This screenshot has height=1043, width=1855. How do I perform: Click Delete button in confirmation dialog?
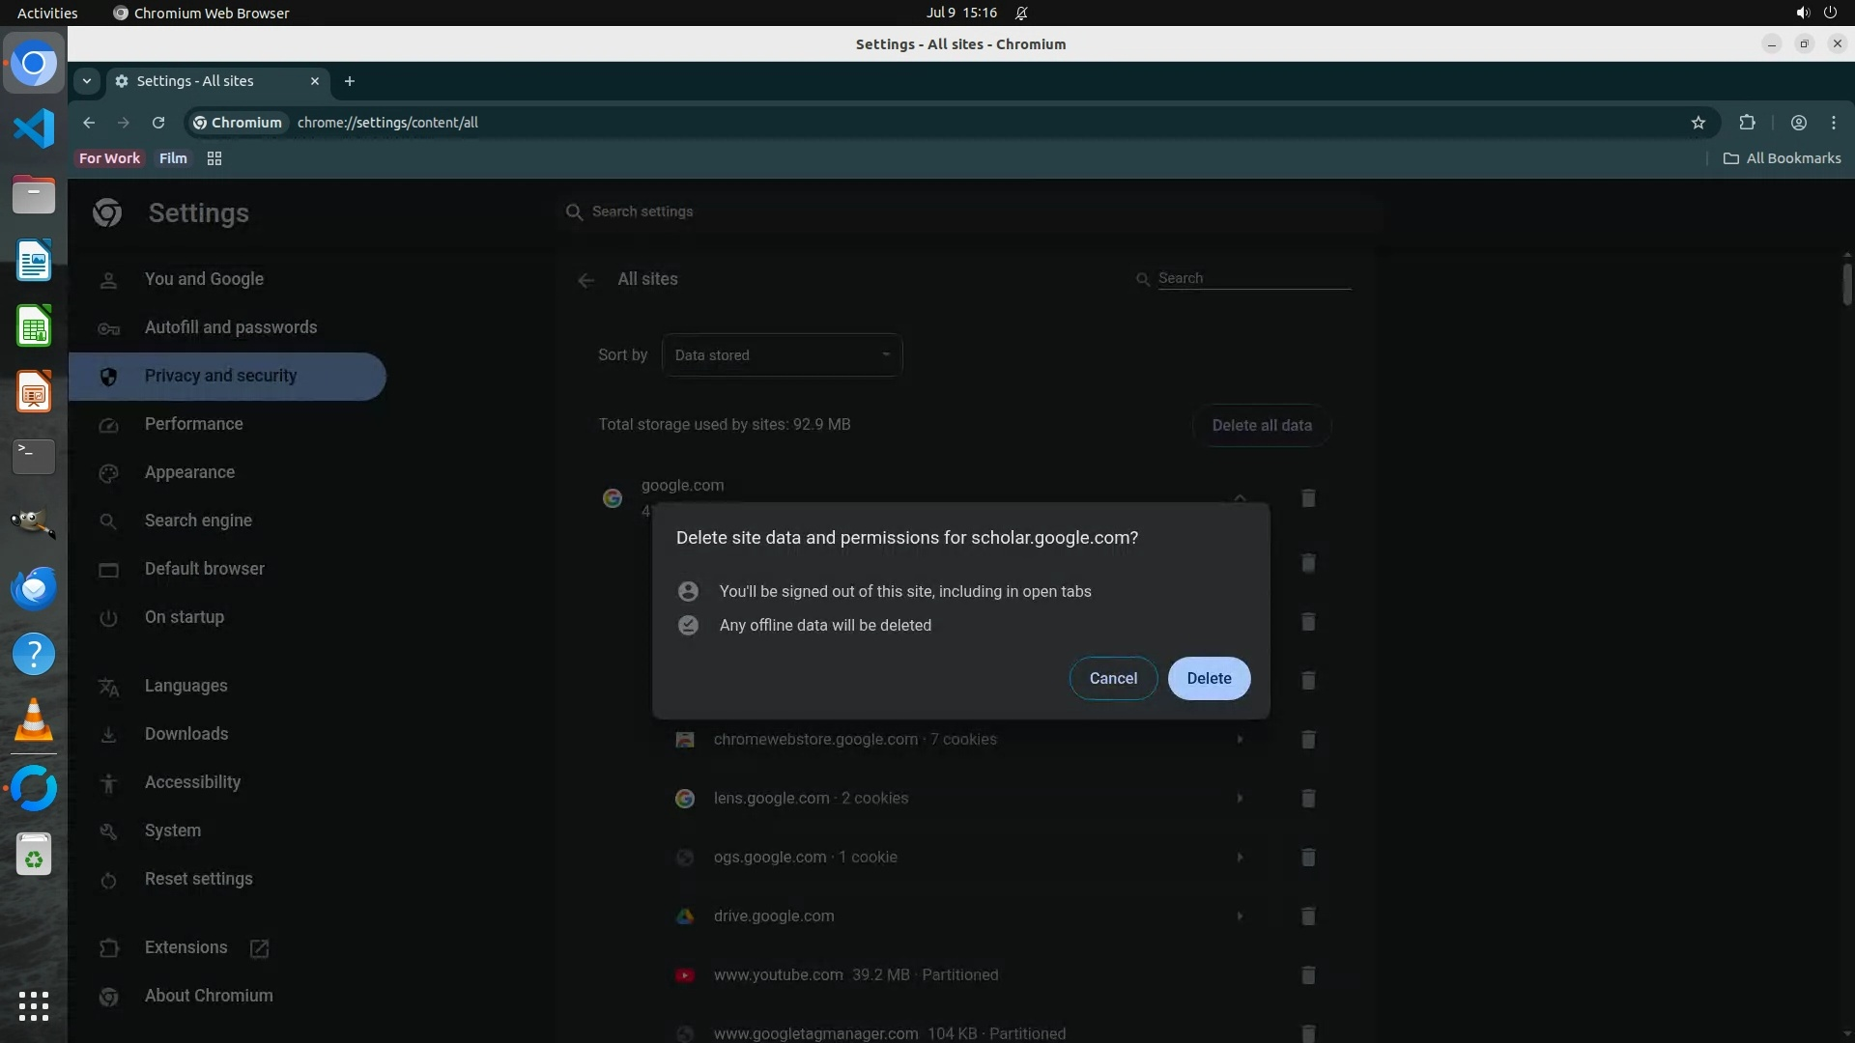pyautogui.click(x=1209, y=678)
